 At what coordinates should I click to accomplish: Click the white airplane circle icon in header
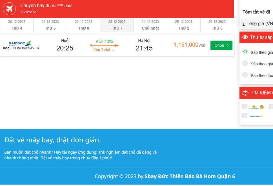[x=10, y=9]
